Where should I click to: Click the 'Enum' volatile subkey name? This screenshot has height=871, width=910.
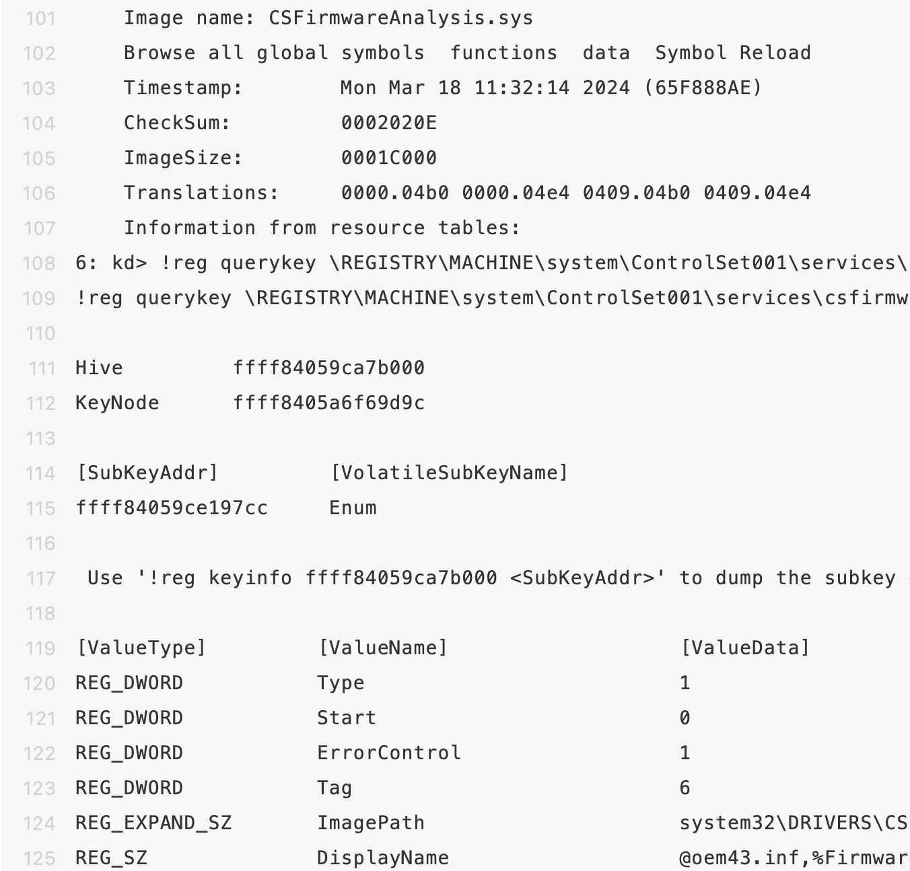point(353,508)
